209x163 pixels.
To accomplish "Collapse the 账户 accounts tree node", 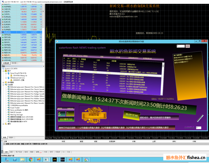I will click(3, 71).
